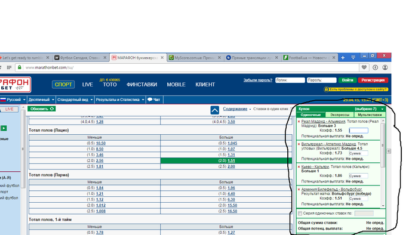Viewport: 418px width, 235px height.
Task: Click the Обновить button
Action: (x=42, y=109)
